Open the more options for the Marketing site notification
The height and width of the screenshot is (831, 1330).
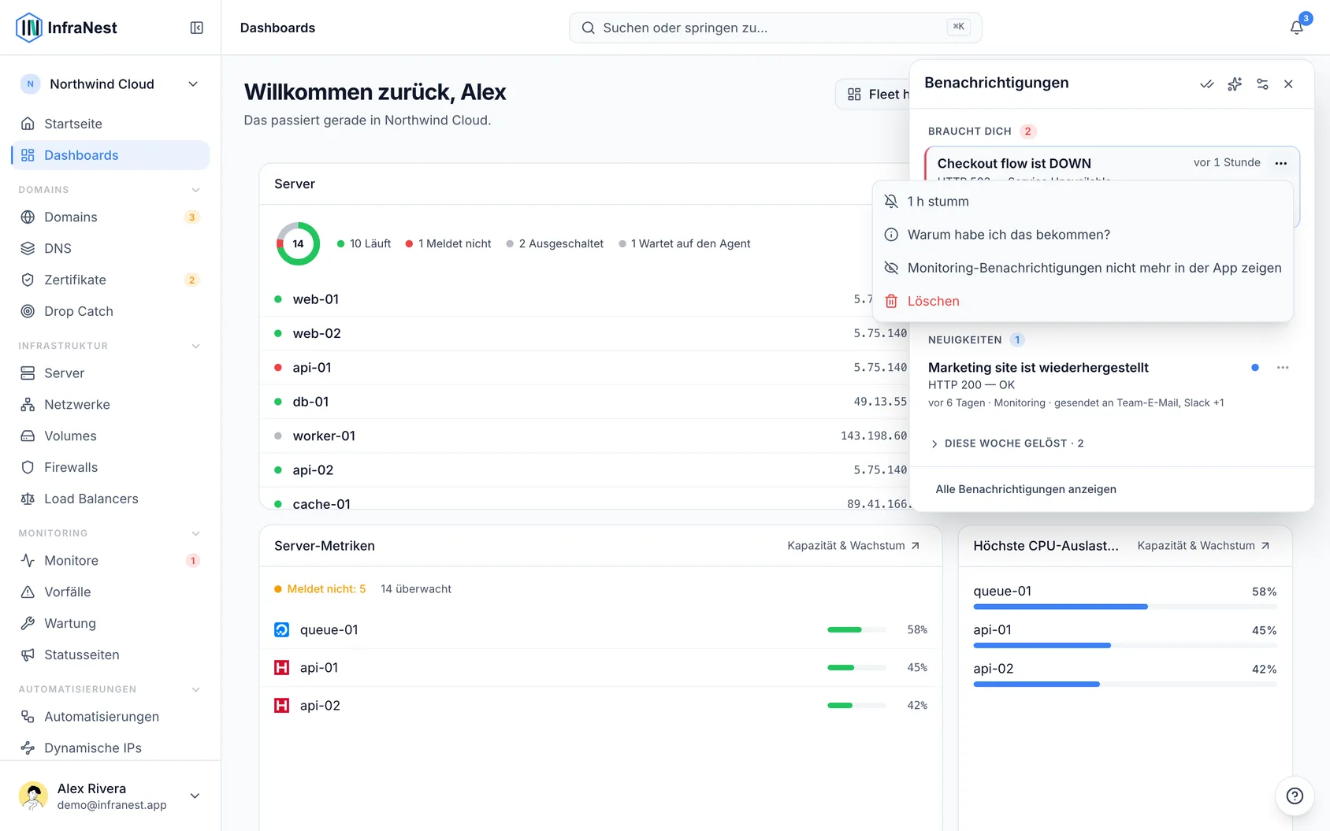click(x=1283, y=367)
